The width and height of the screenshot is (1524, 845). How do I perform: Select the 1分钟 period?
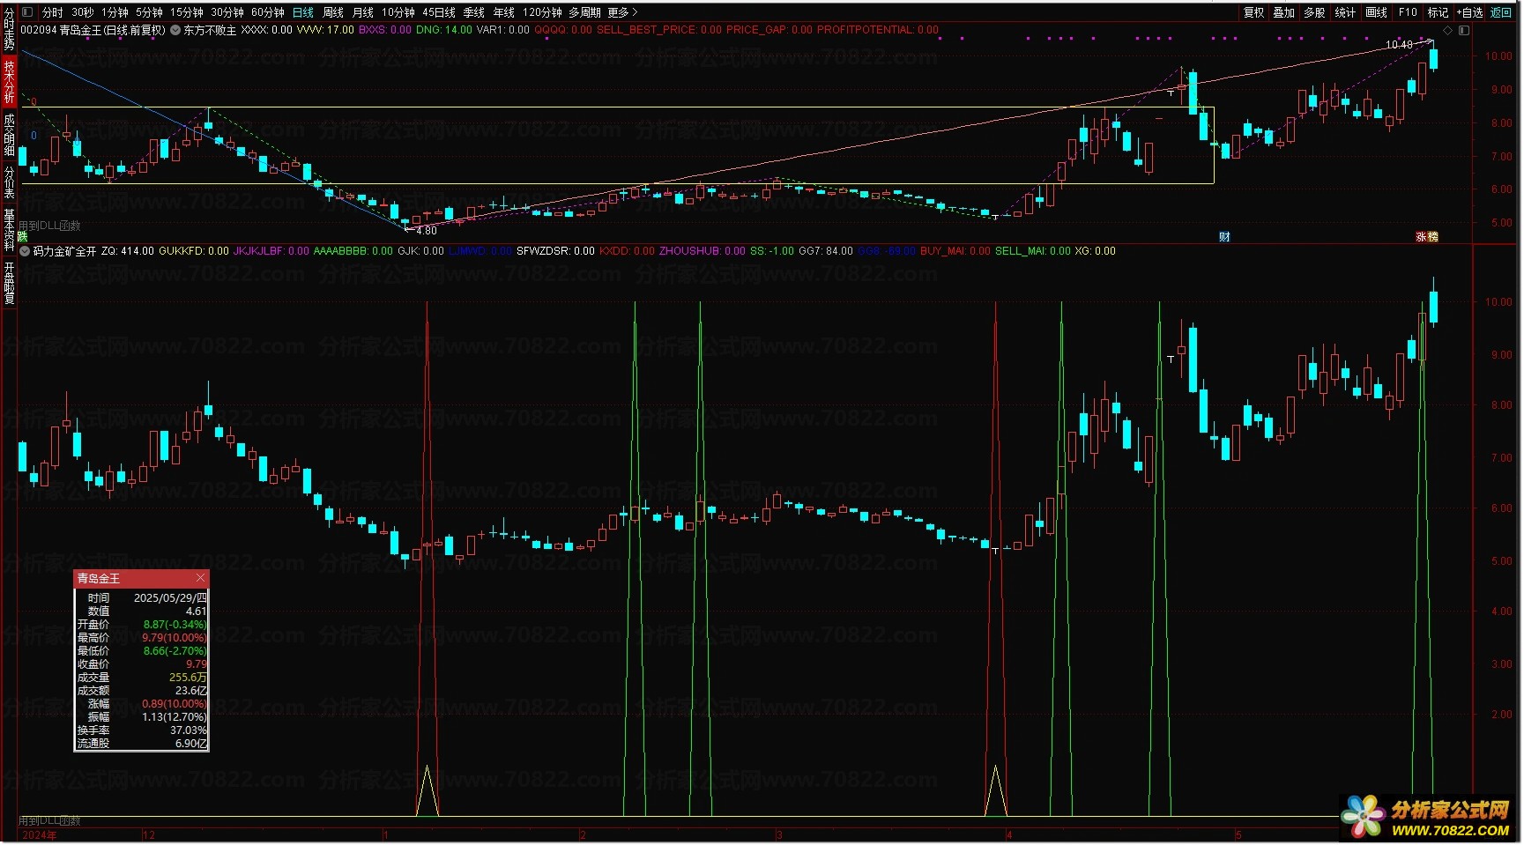click(x=115, y=12)
